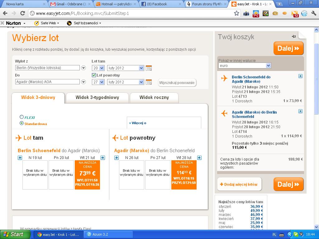319x239 pixels.
Task: Click Wyszukaj ponownie search button
Action: pyautogui.click(x=177, y=83)
